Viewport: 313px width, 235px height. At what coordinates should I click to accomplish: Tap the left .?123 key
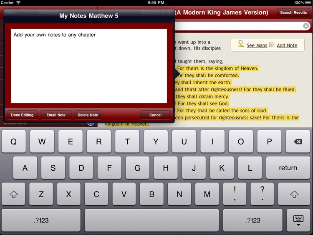point(41,220)
